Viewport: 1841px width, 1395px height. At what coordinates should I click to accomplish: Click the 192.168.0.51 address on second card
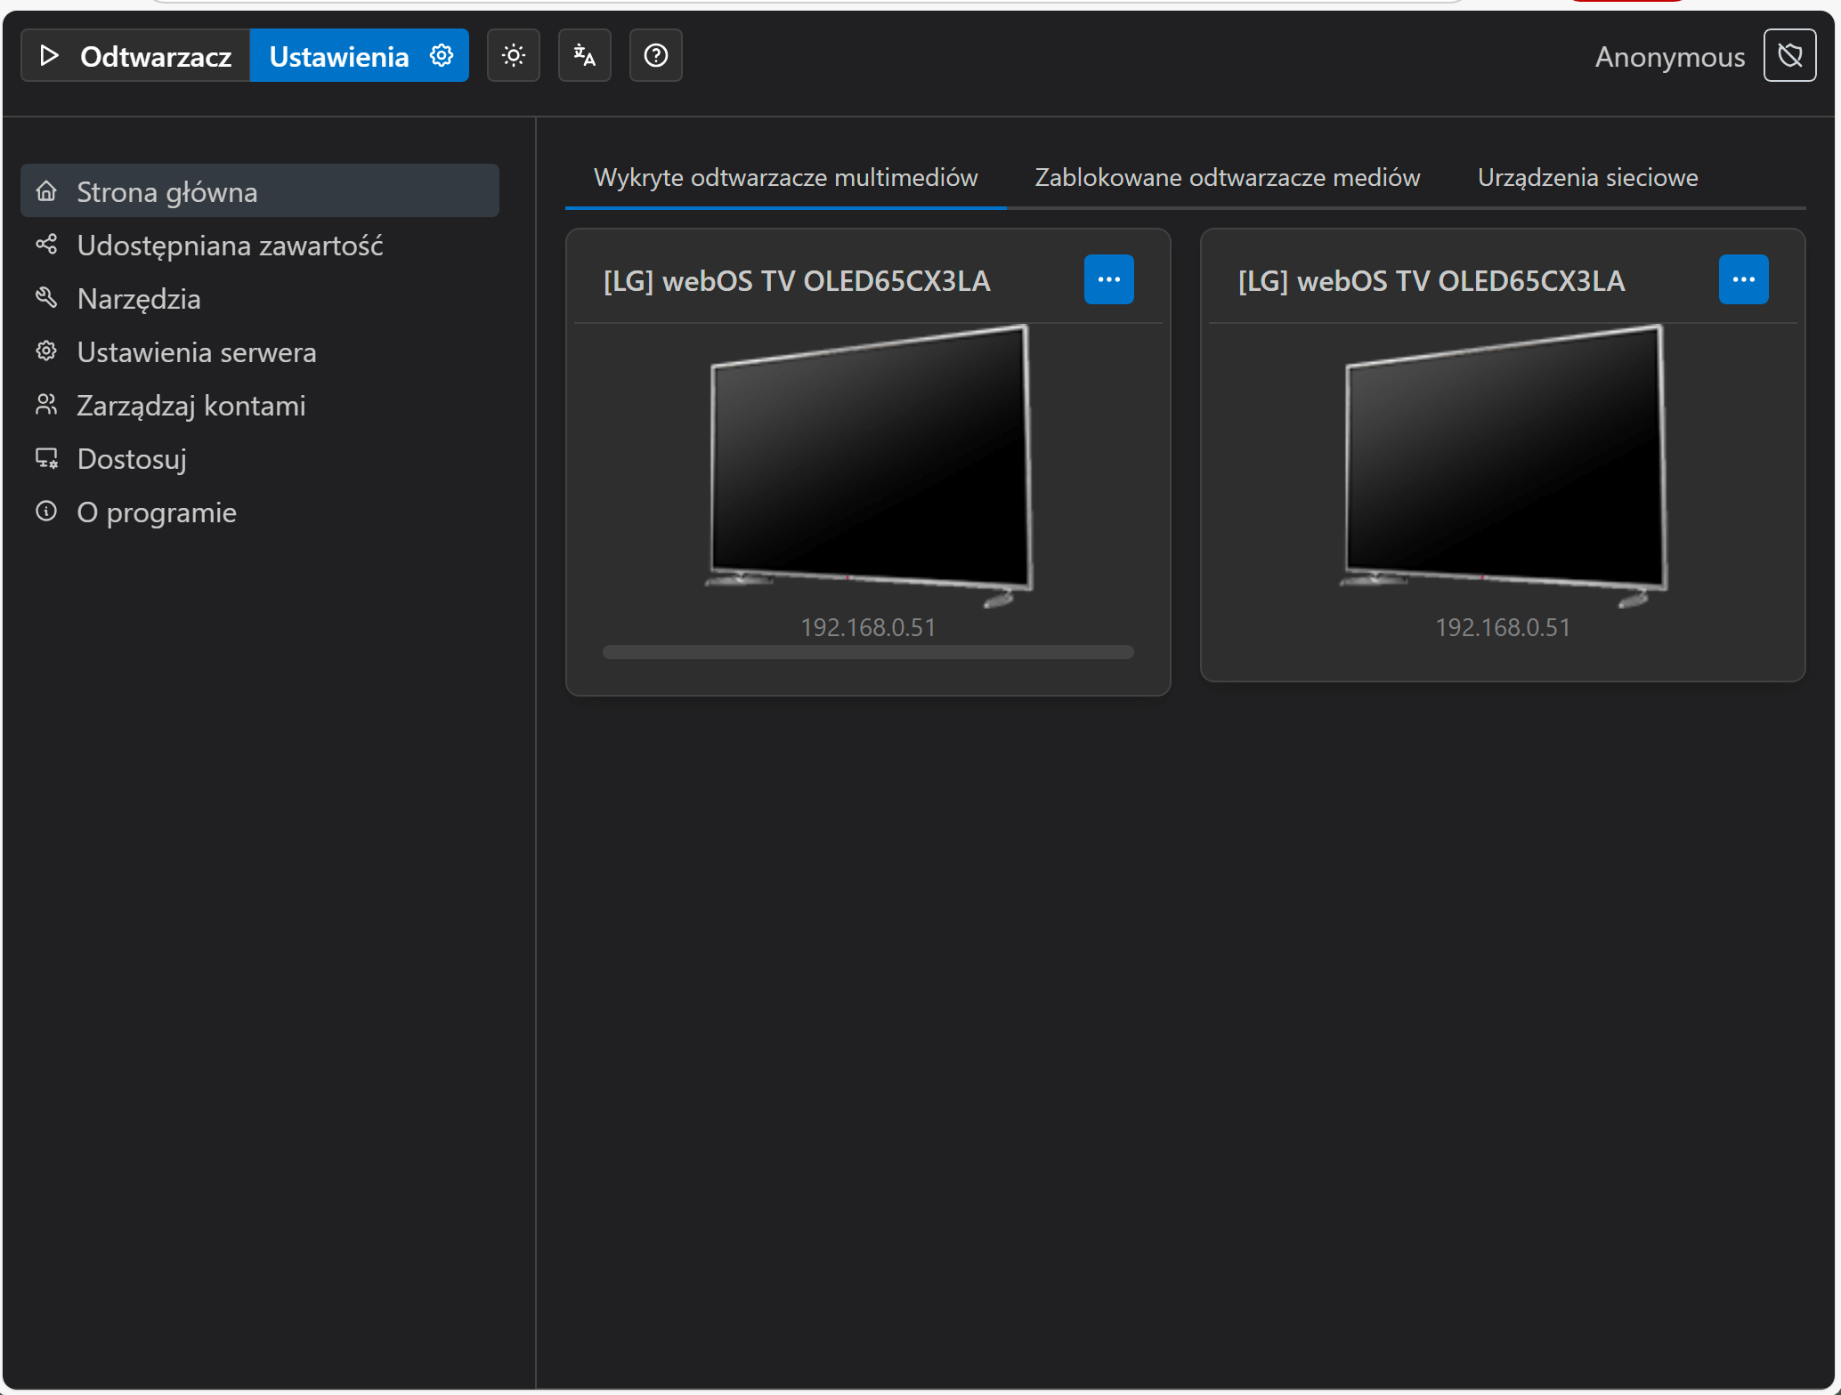tap(1503, 627)
